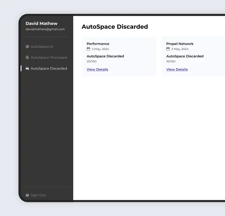
Task: Click the AutoSpace AI steering wheel icon
Action: point(27,47)
